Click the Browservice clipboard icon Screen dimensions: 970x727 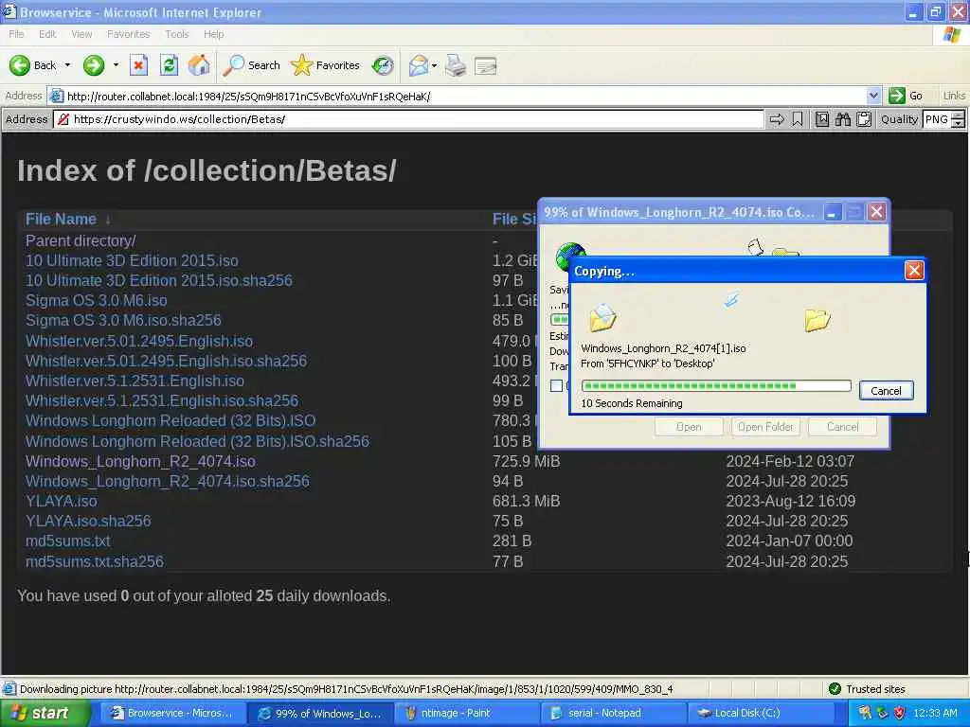pyautogui.click(x=864, y=119)
